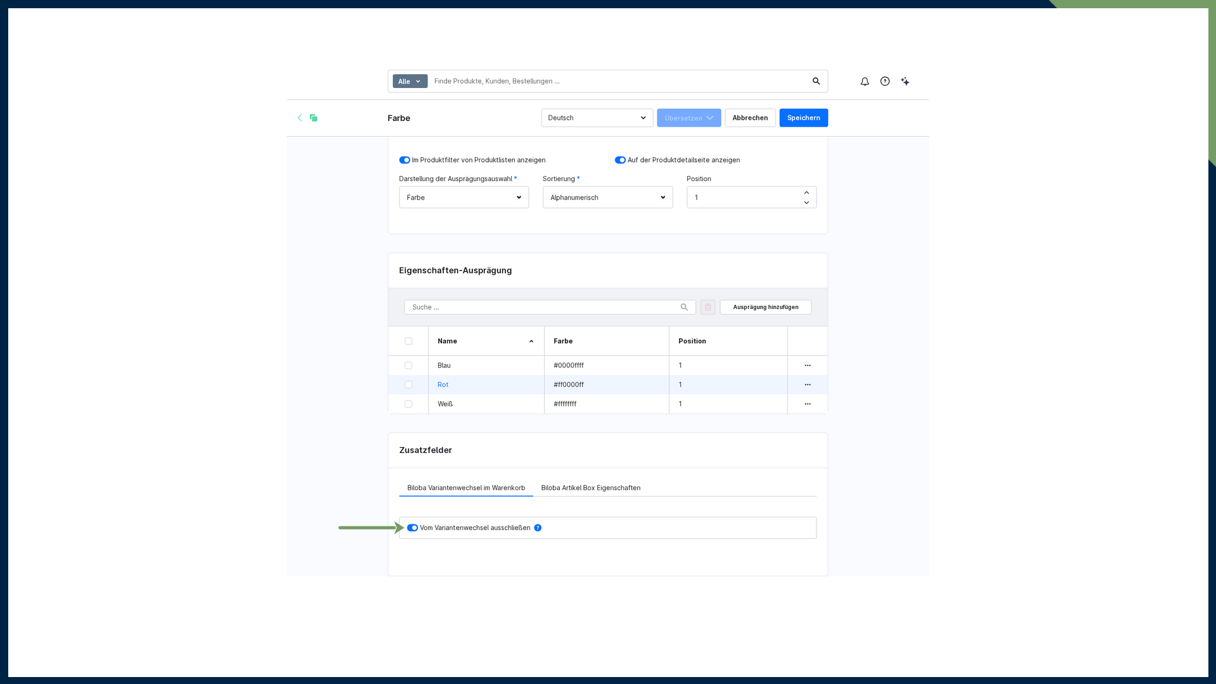Click the Zusatzfelder heading
The width and height of the screenshot is (1216, 684).
click(426, 450)
